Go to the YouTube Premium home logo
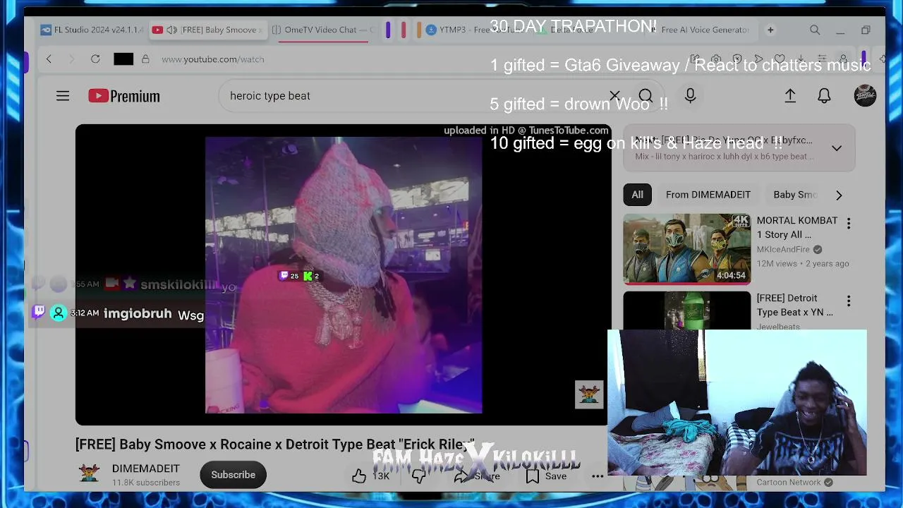 click(124, 96)
